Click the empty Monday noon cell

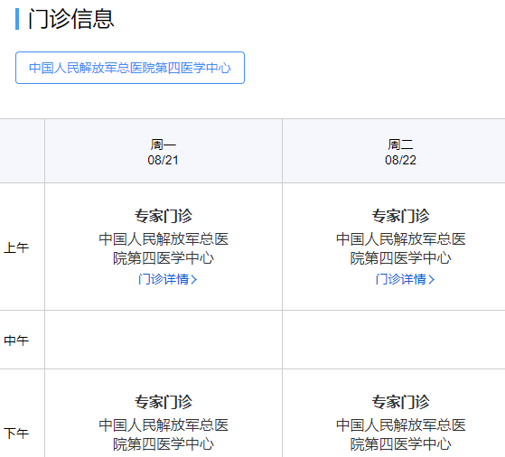(164, 340)
